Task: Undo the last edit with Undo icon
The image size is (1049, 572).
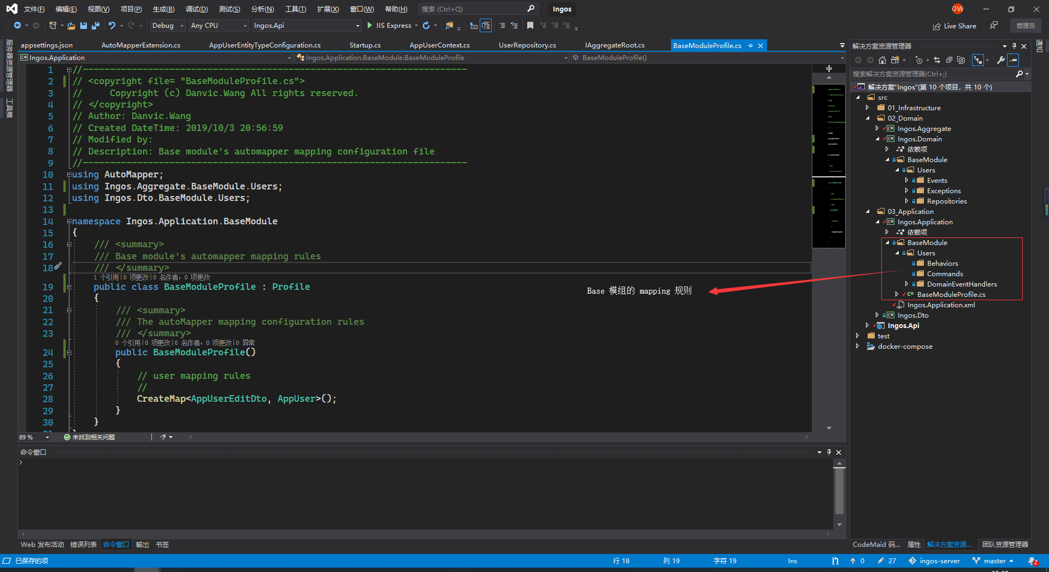Action: point(112,26)
